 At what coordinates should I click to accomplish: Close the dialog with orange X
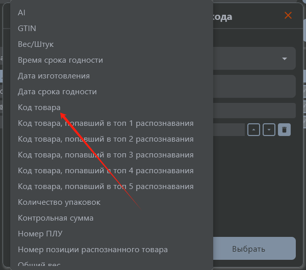[288, 15]
